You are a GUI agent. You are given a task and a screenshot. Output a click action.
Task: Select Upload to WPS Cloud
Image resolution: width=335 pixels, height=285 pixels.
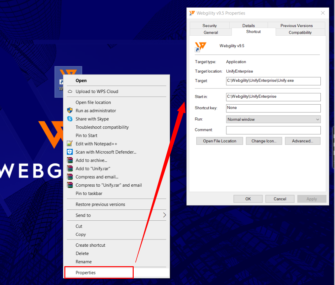pyautogui.click(x=117, y=91)
